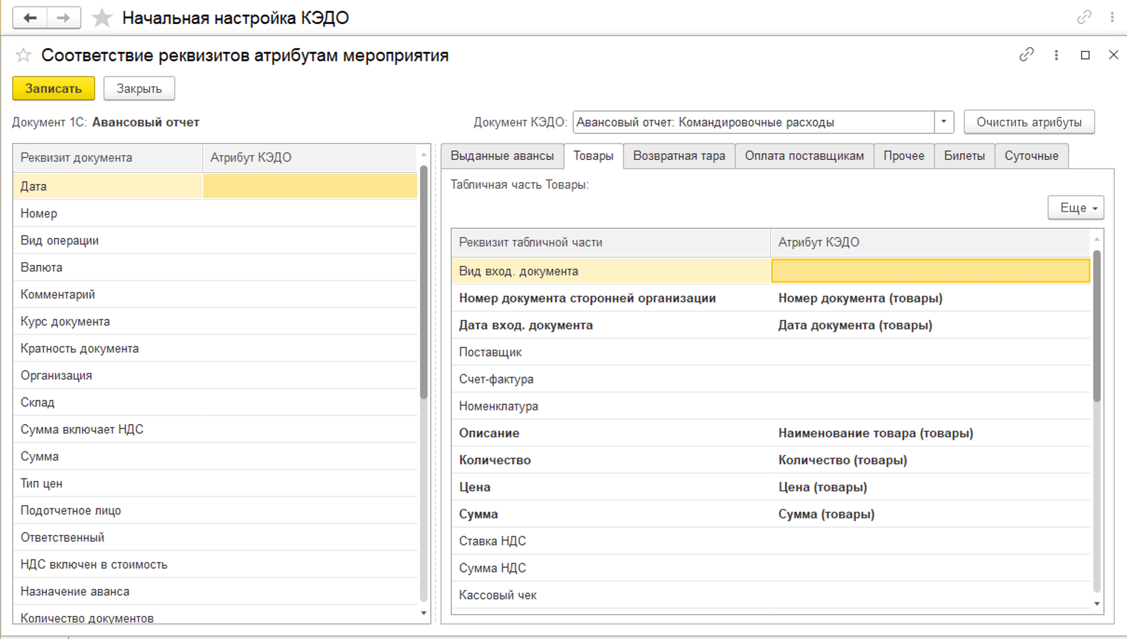Switch to Билеты tab
The height and width of the screenshot is (639, 1127).
[964, 156]
